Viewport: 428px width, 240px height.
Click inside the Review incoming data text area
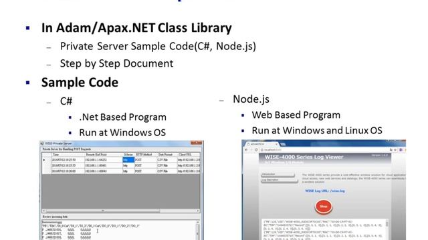[119, 230]
